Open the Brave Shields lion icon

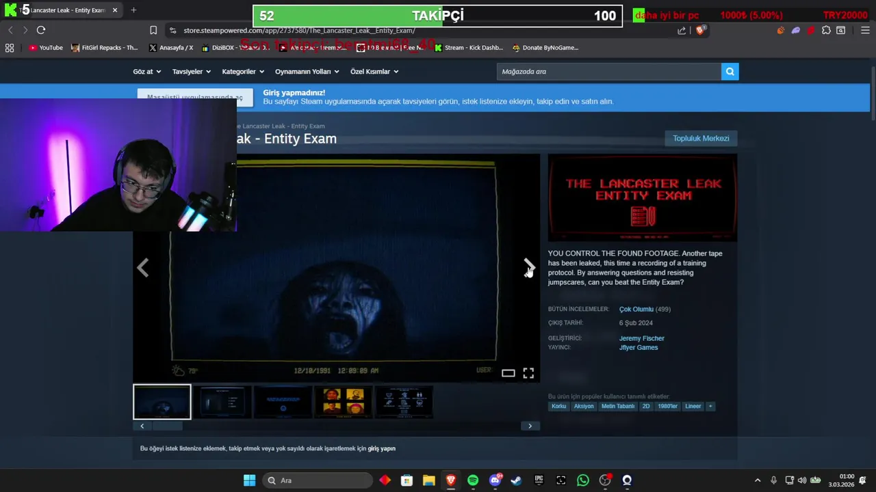(x=700, y=30)
